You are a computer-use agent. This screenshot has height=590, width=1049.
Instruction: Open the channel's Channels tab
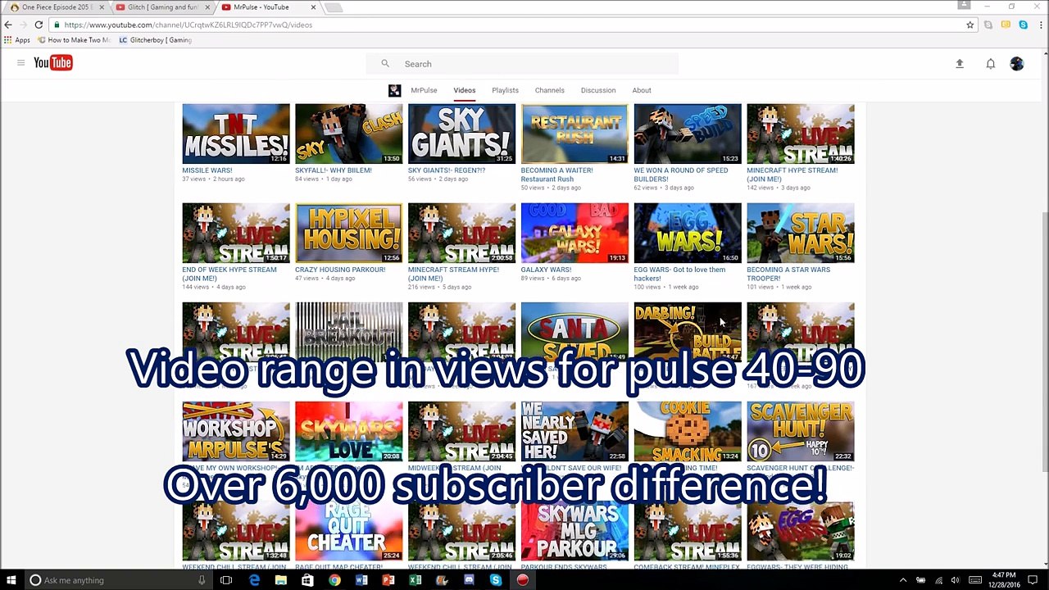[550, 90]
